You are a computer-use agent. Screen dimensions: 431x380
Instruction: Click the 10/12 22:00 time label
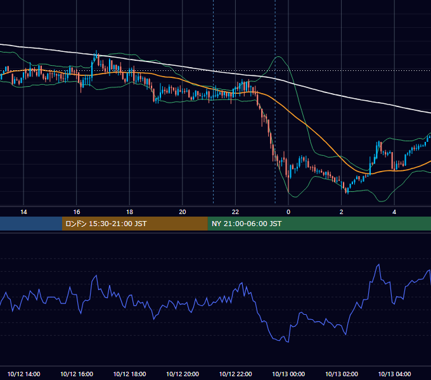(x=235, y=374)
